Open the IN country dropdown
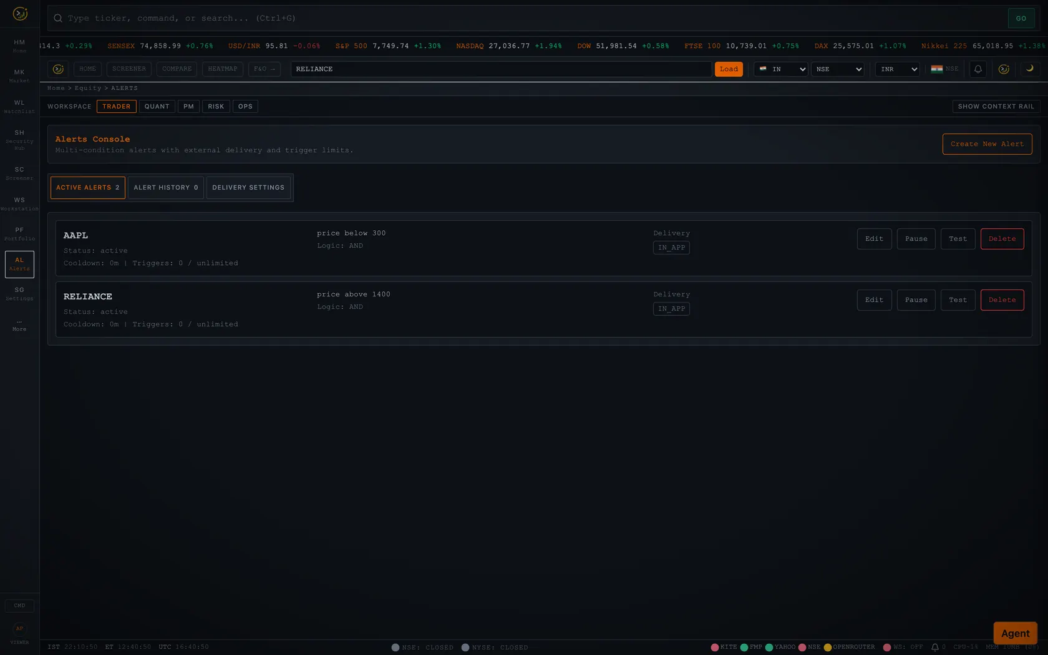 pos(781,69)
